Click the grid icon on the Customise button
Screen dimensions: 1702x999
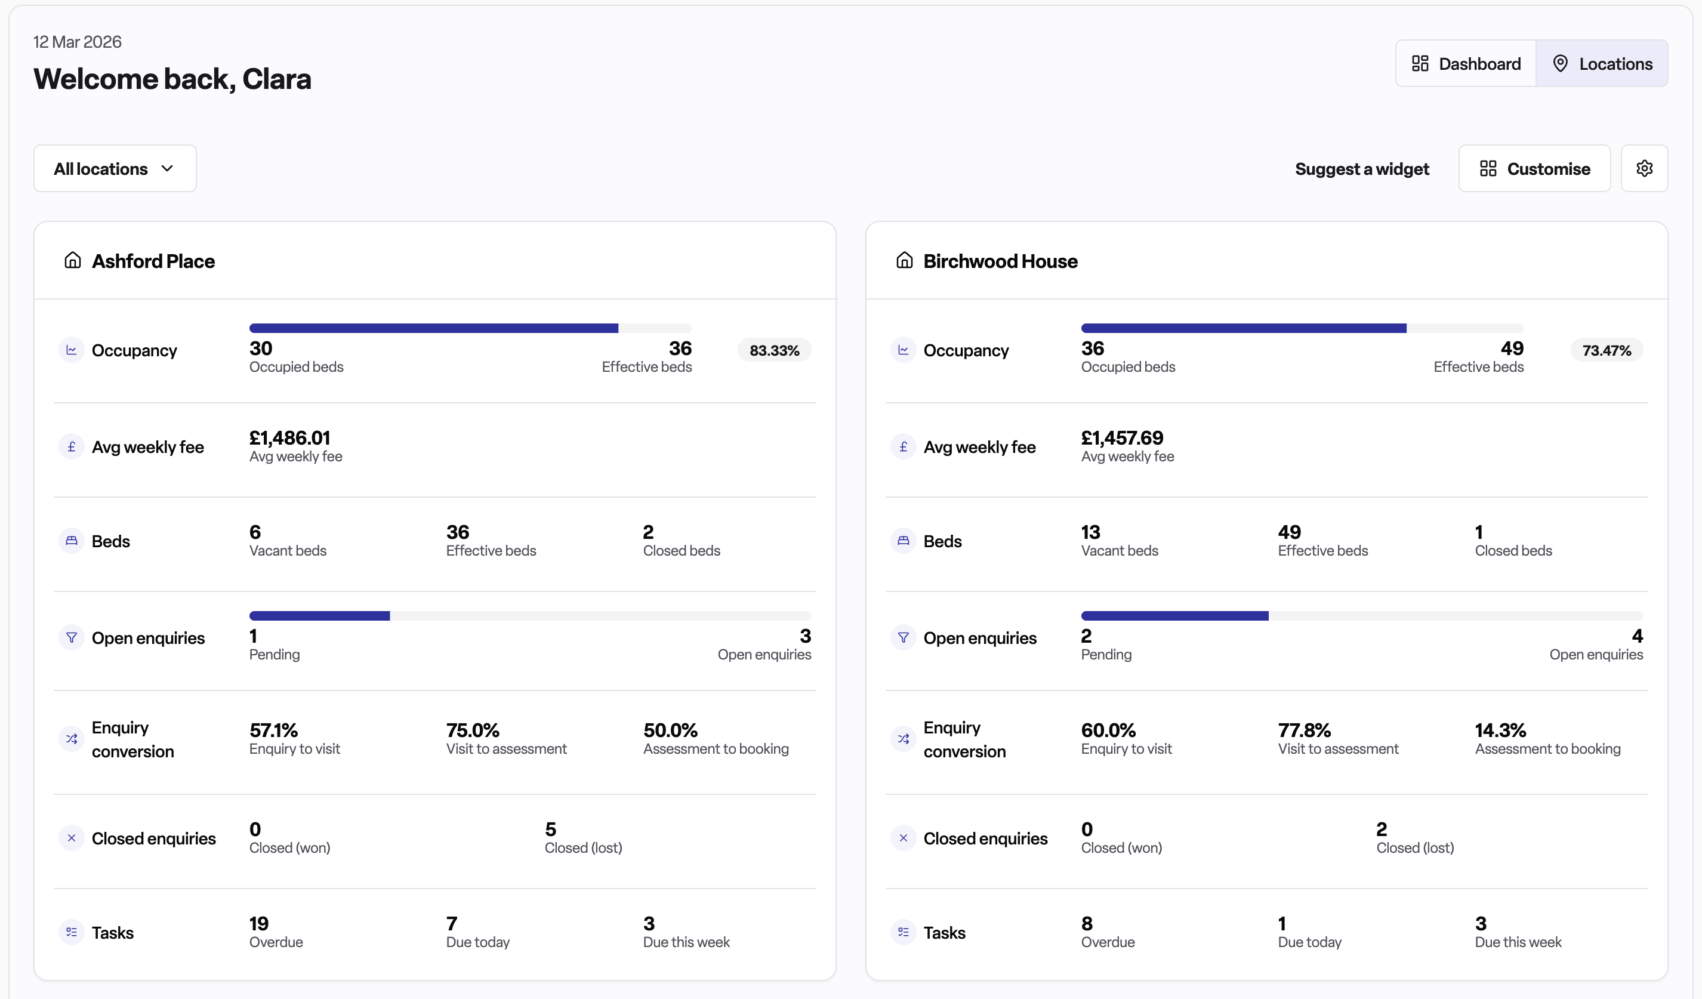(x=1488, y=168)
